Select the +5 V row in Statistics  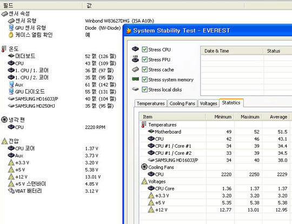[x=214, y=203]
